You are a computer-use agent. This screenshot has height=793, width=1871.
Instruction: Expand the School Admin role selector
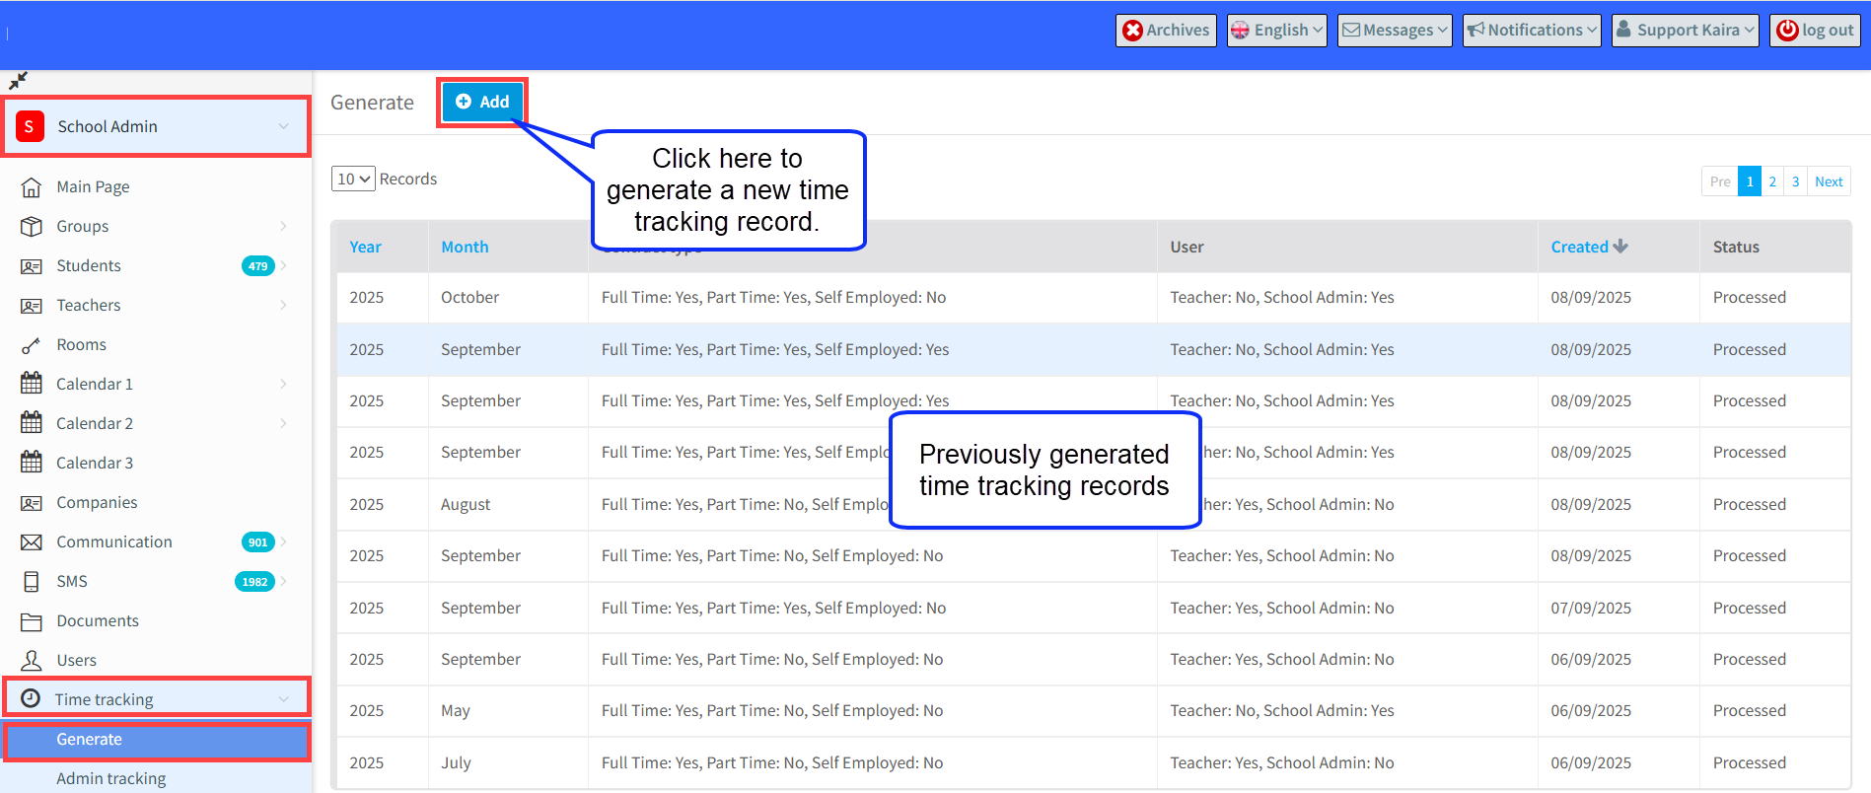(157, 126)
